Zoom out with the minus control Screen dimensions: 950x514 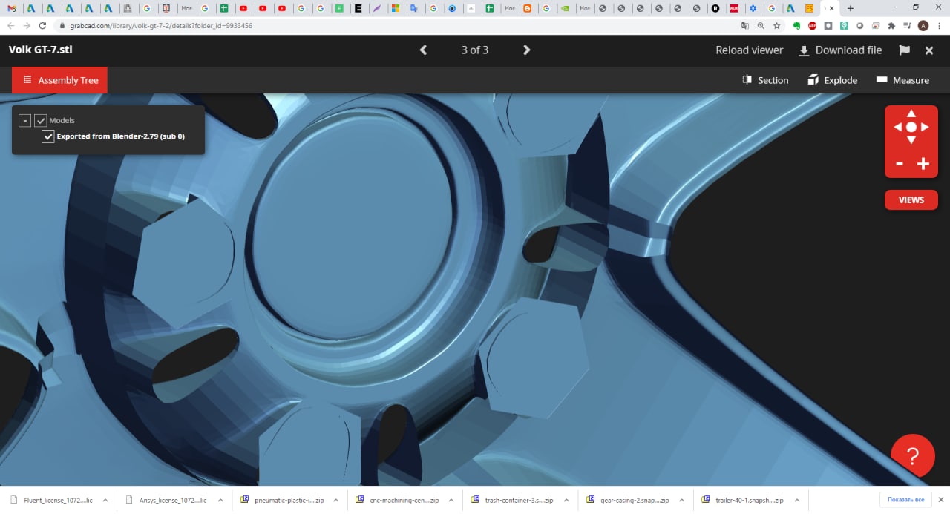pos(900,164)
